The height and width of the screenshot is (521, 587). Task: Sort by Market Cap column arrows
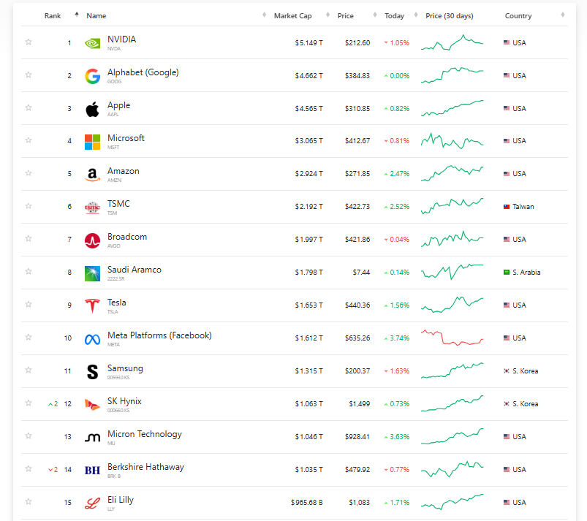[x=328, y=15]
